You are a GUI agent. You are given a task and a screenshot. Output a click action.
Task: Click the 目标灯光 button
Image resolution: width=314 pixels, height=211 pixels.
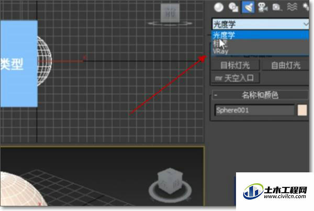[x=235, y=65]
